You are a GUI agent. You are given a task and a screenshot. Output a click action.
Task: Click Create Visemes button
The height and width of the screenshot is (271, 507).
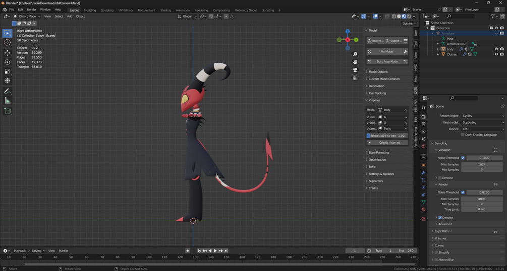click(x=387, y=143)
